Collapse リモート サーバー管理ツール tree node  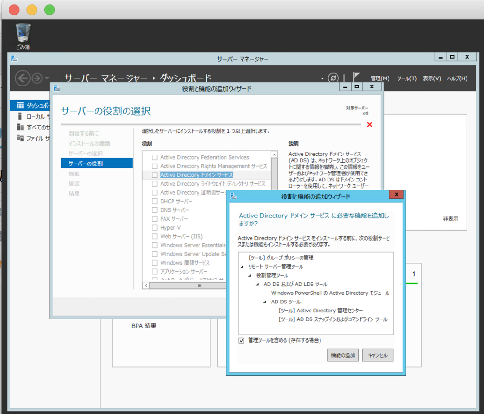point(242,267)
